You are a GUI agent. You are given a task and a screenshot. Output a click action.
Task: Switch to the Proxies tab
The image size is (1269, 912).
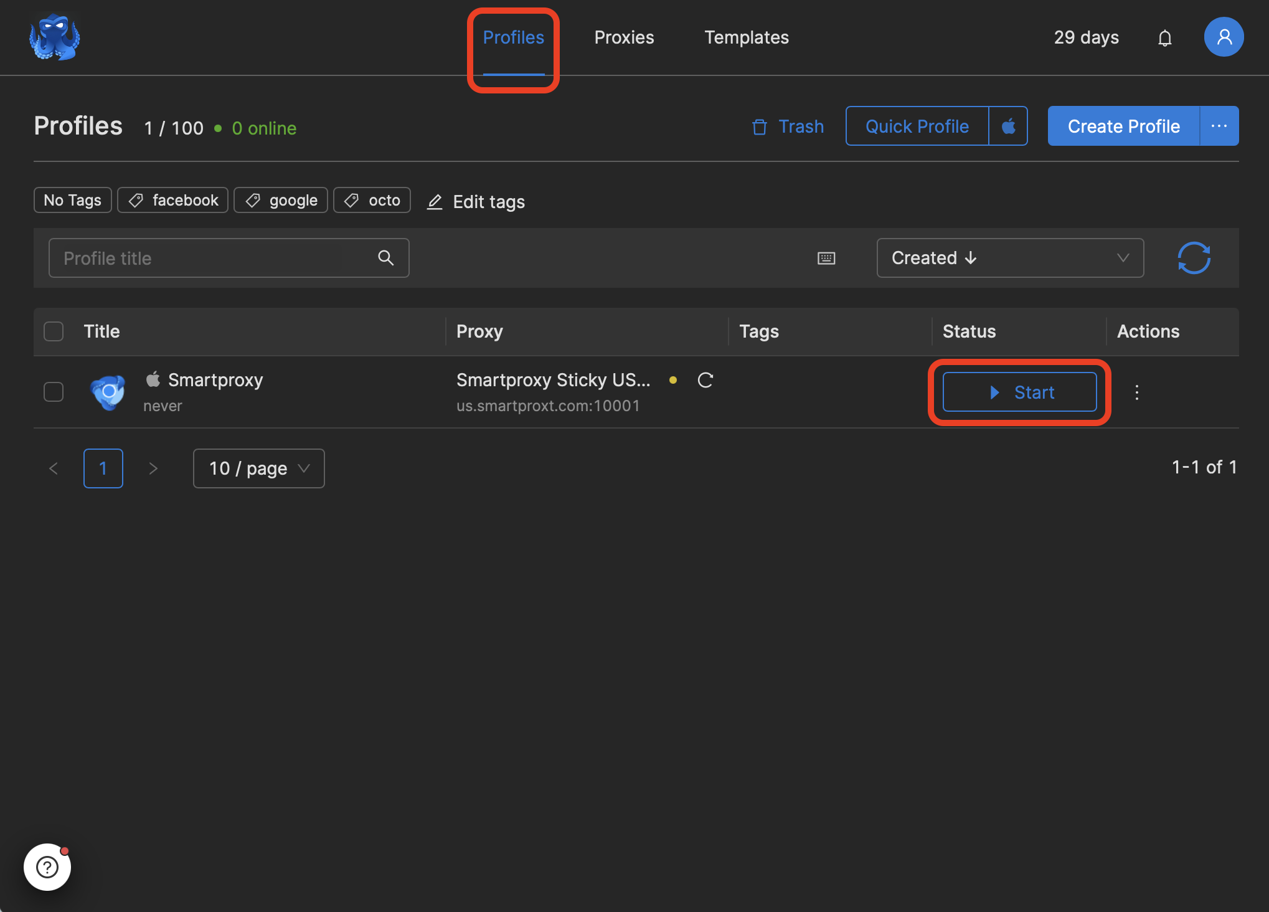click(624, 37)
